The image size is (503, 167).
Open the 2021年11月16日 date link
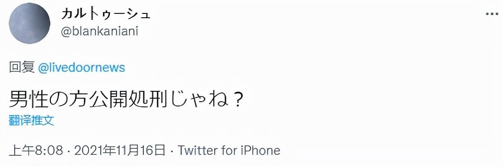tap(119, 151)
